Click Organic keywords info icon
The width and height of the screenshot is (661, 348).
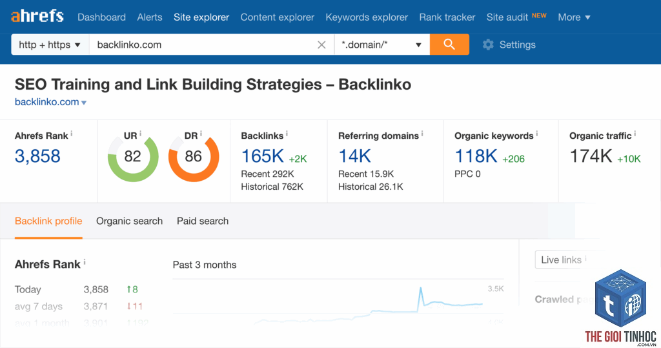click(x=537, y=134)
